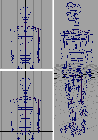
Task: Select the left-side hand in the bottom-left viewport
Action: pos(12,130)
